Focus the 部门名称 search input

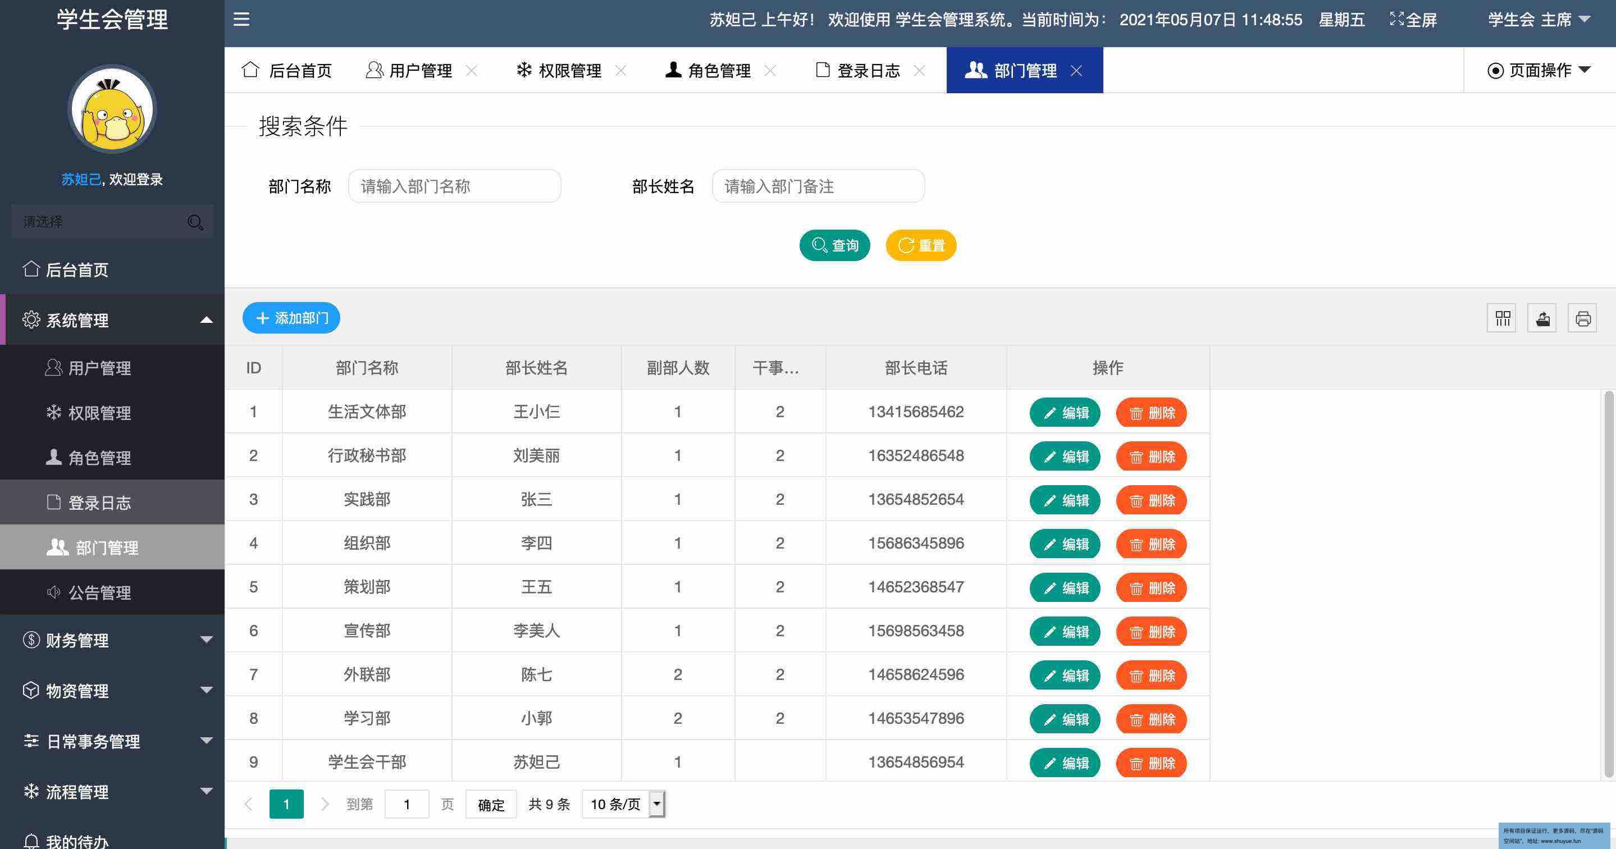coord(454,186)
